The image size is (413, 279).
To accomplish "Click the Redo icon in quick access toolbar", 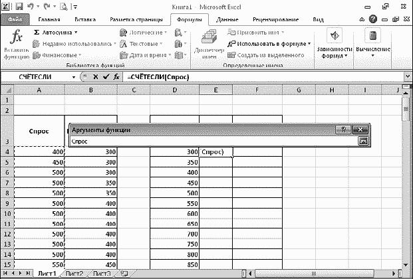I will point(47,7).
